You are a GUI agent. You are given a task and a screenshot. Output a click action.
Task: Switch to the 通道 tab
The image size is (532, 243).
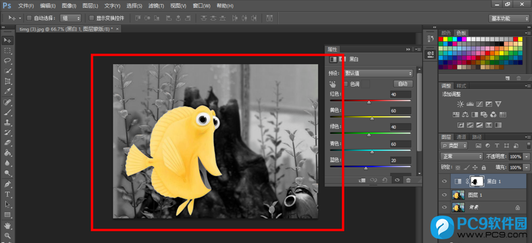461,137
